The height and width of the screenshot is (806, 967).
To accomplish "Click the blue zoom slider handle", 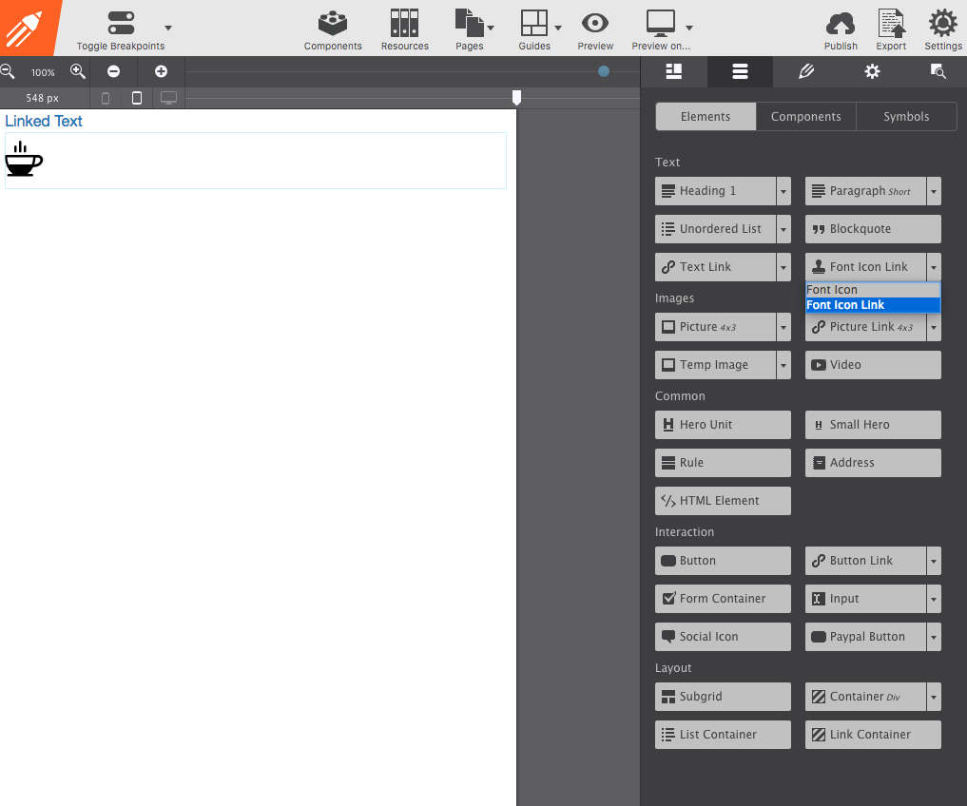I will 604,71.
